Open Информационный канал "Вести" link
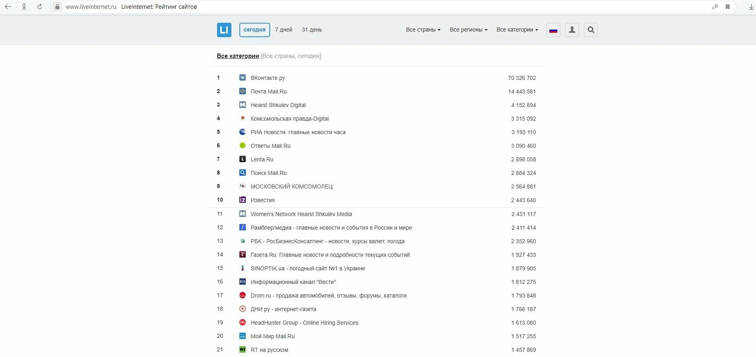This screenshot has height=357, width=756. click(293, 282)
